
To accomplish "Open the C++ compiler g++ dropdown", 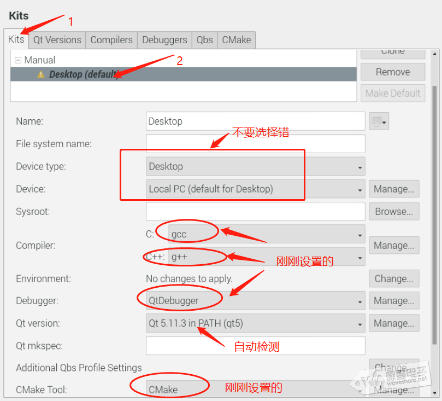I will [x=266, y=257].
